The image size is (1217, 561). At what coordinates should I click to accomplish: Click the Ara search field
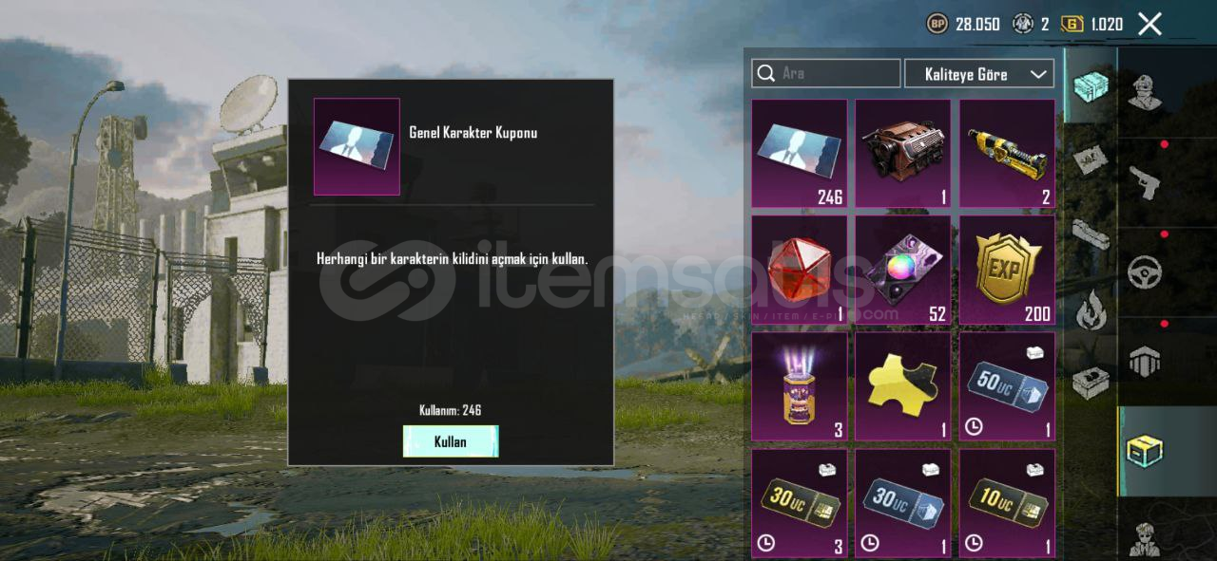pyautogui.click(x=826, y=74)
